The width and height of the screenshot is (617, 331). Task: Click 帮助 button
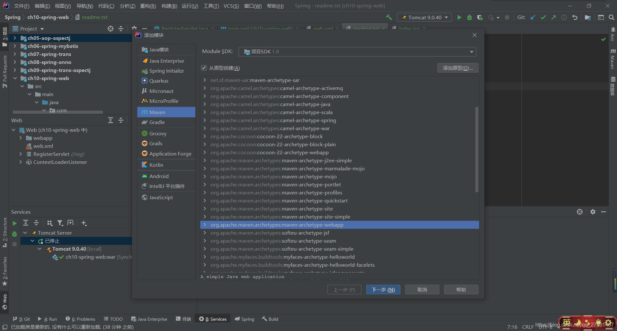pos(461,290)
